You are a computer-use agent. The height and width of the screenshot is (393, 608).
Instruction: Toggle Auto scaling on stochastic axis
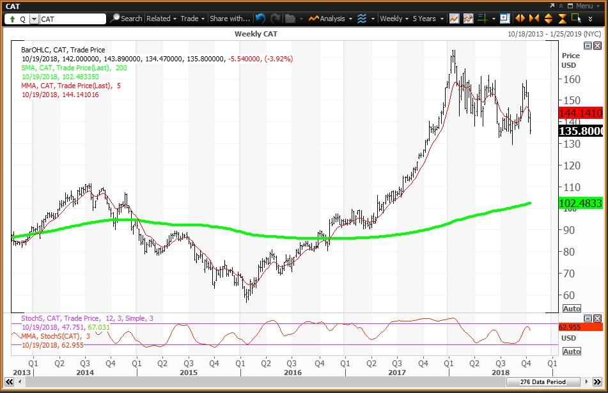572,351
